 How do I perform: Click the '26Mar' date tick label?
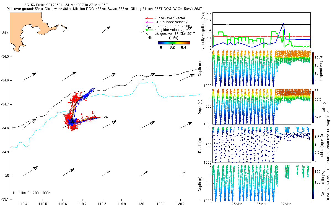coord(261,204)
